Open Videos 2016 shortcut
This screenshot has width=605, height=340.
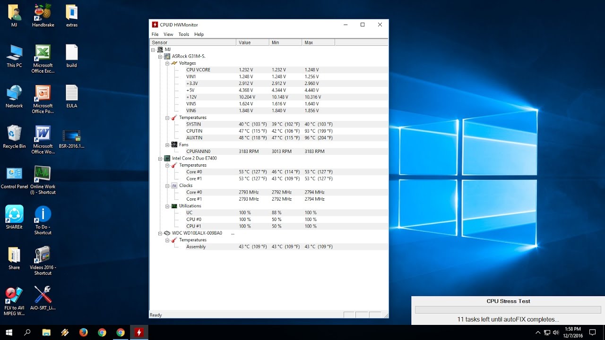[x=43, y=260]
